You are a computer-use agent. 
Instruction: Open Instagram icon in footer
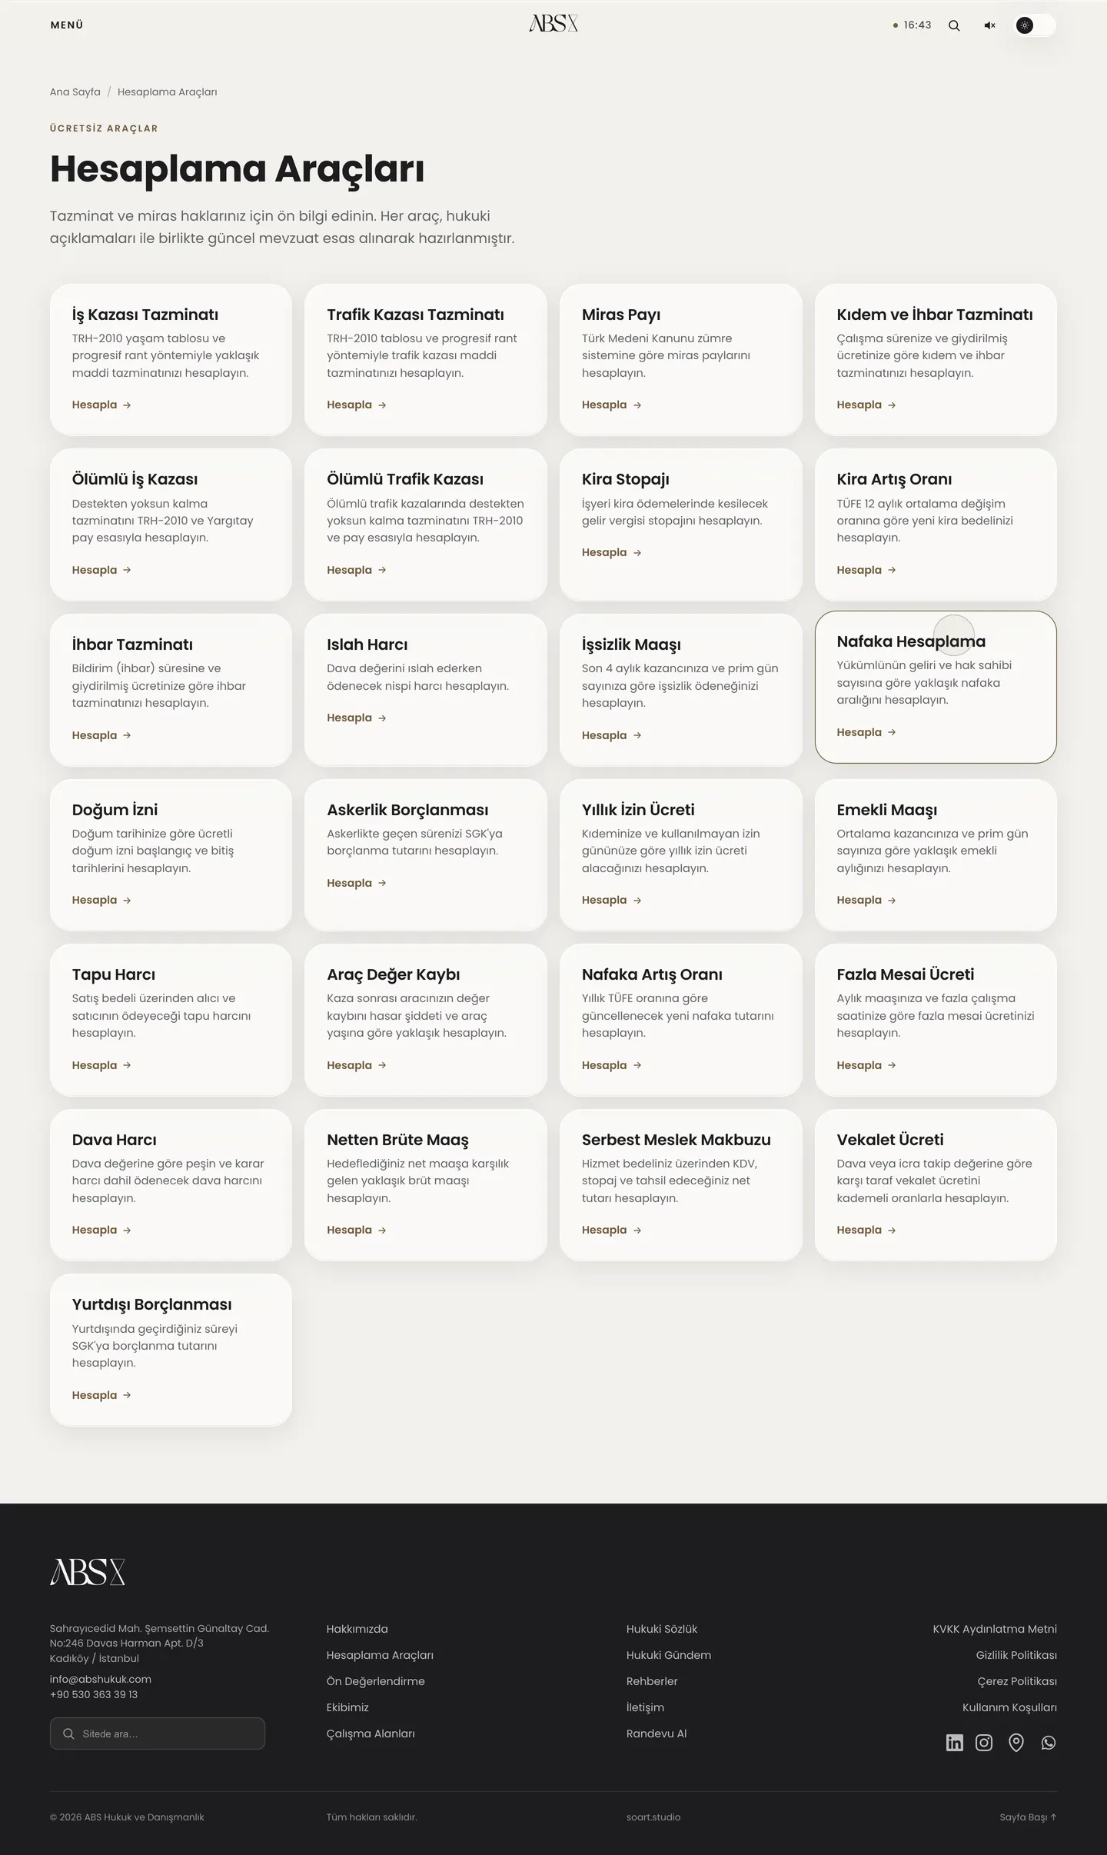(984, 1743)
